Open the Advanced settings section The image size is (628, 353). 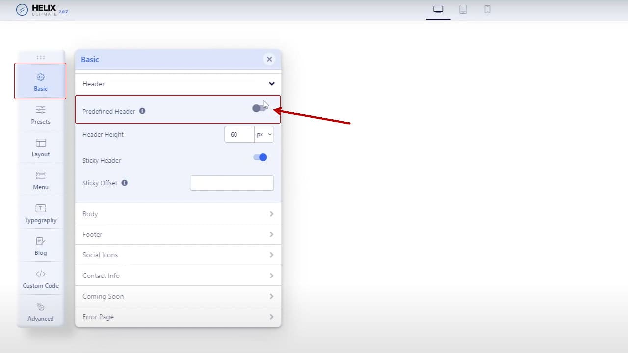41,312
